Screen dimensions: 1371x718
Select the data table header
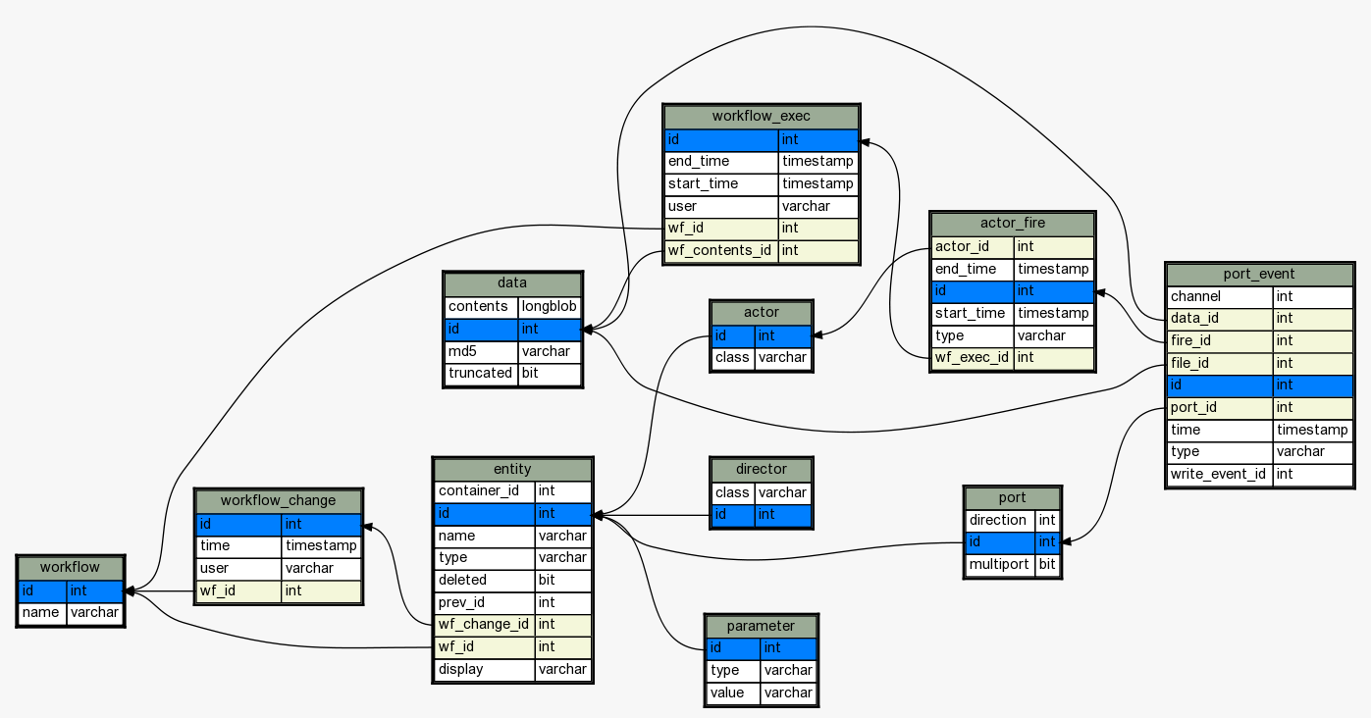pos(512,284)
